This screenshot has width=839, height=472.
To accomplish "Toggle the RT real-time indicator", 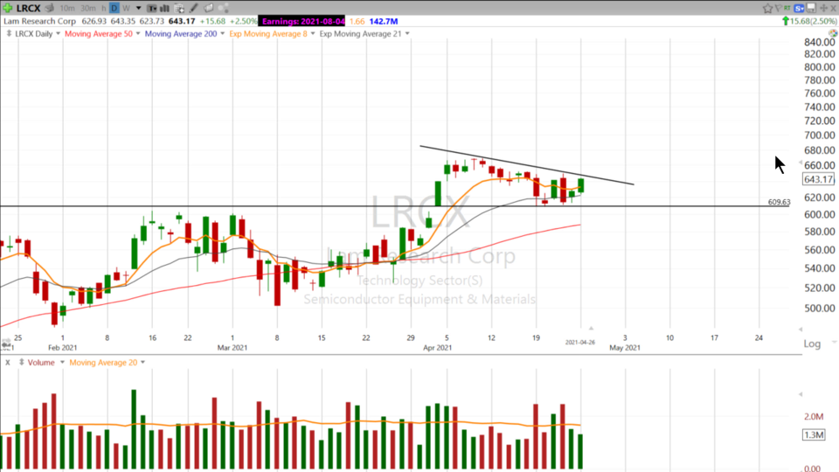I will (x=787, y=8).
